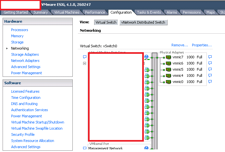This screenshot has width=225, height=152.
Task: Click the Management Network globe icon
Action: (x=146, y=148)
